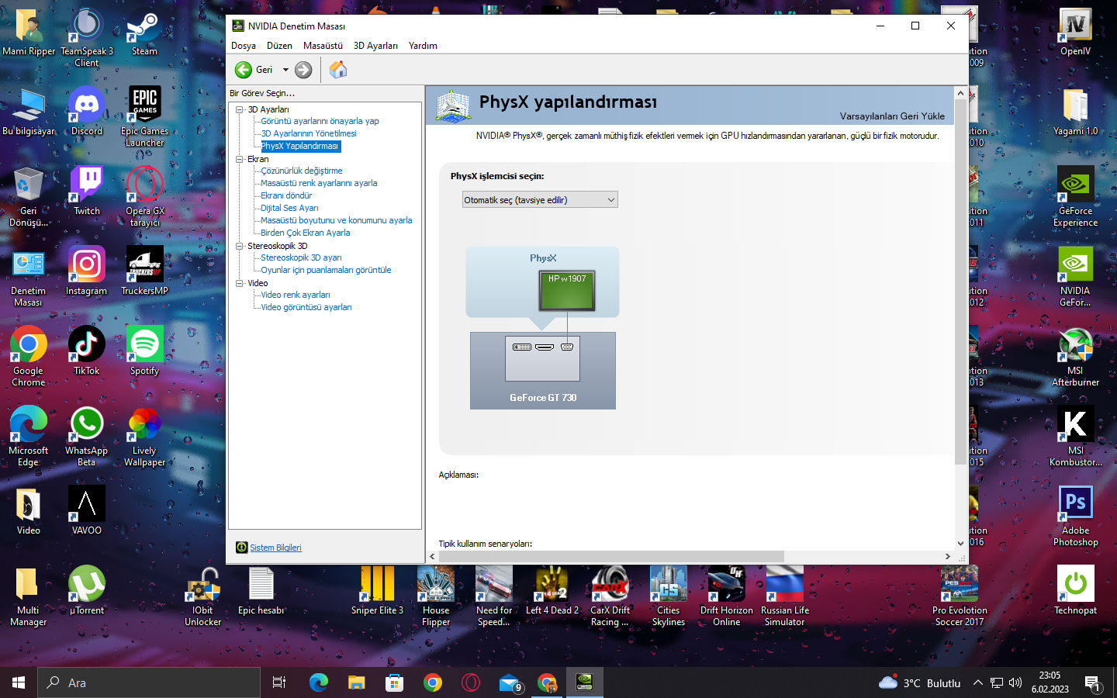Click Varsayılanları Geri Yükle
This screenshot has width=1117, height=698.
892,116
